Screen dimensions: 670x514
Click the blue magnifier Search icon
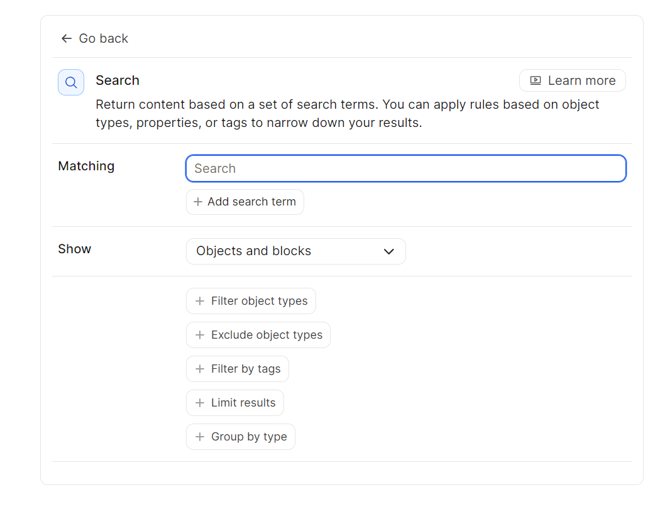(71, 82)
